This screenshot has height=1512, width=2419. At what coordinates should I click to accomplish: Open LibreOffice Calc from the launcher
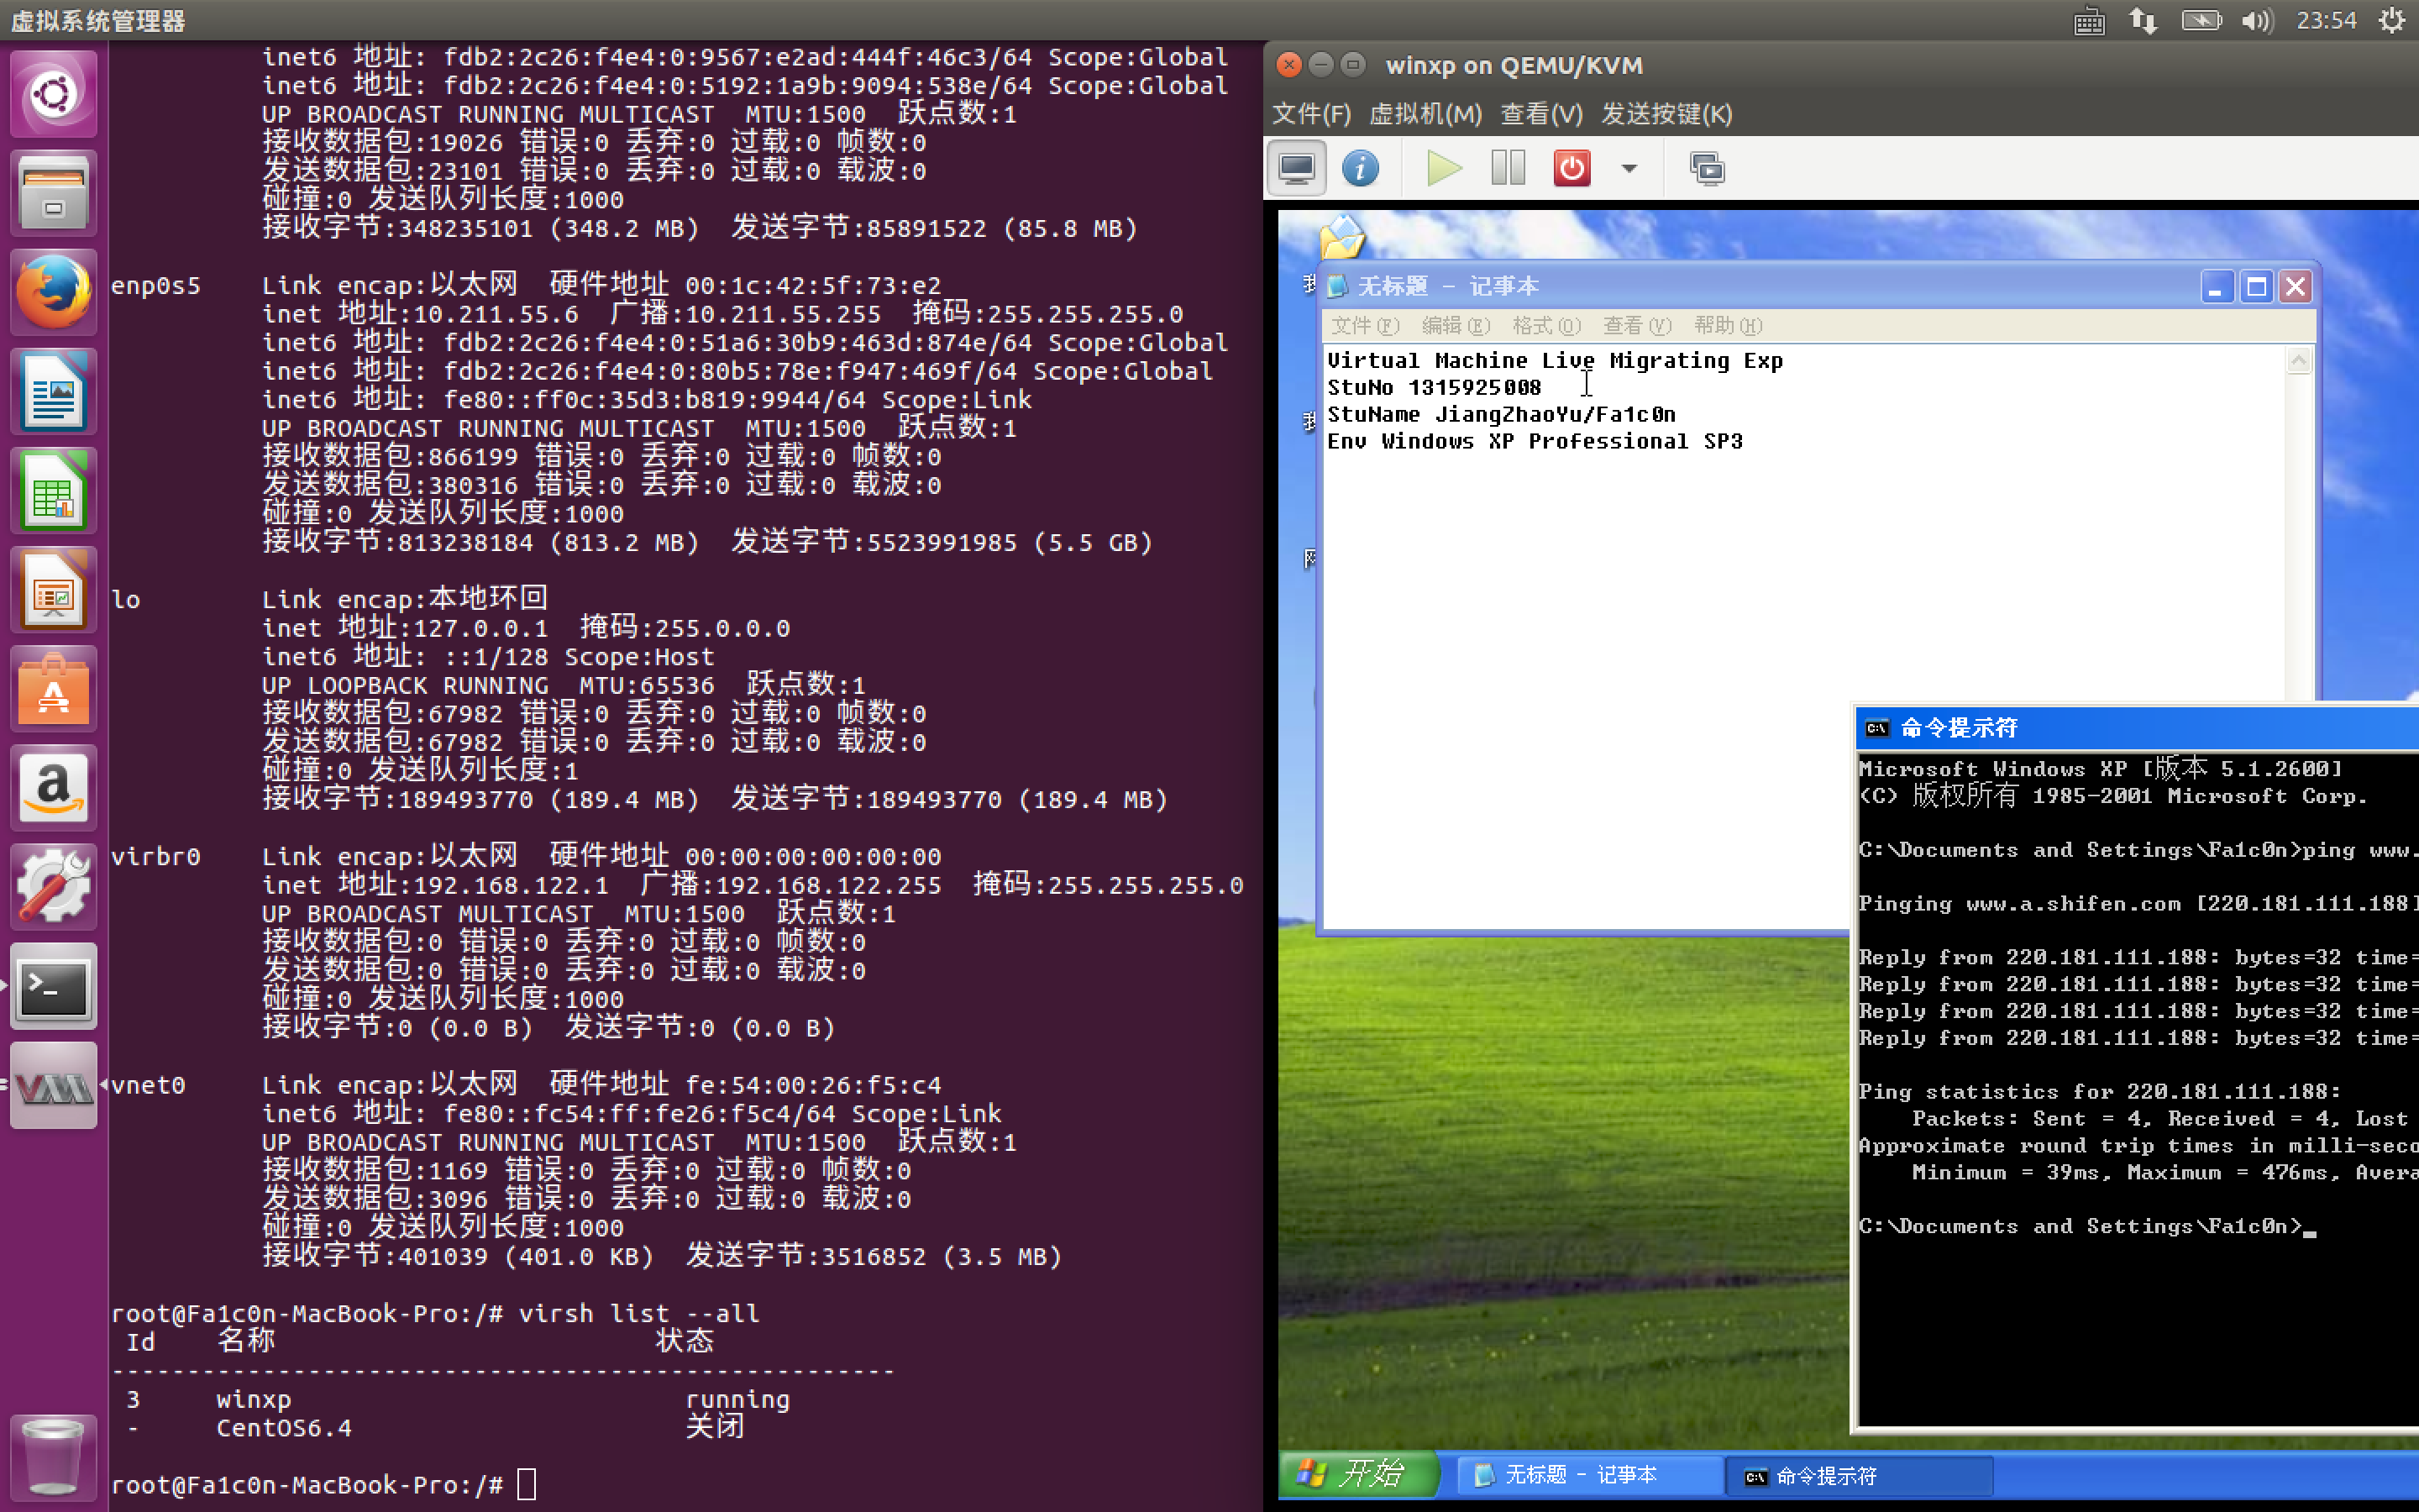53,491
